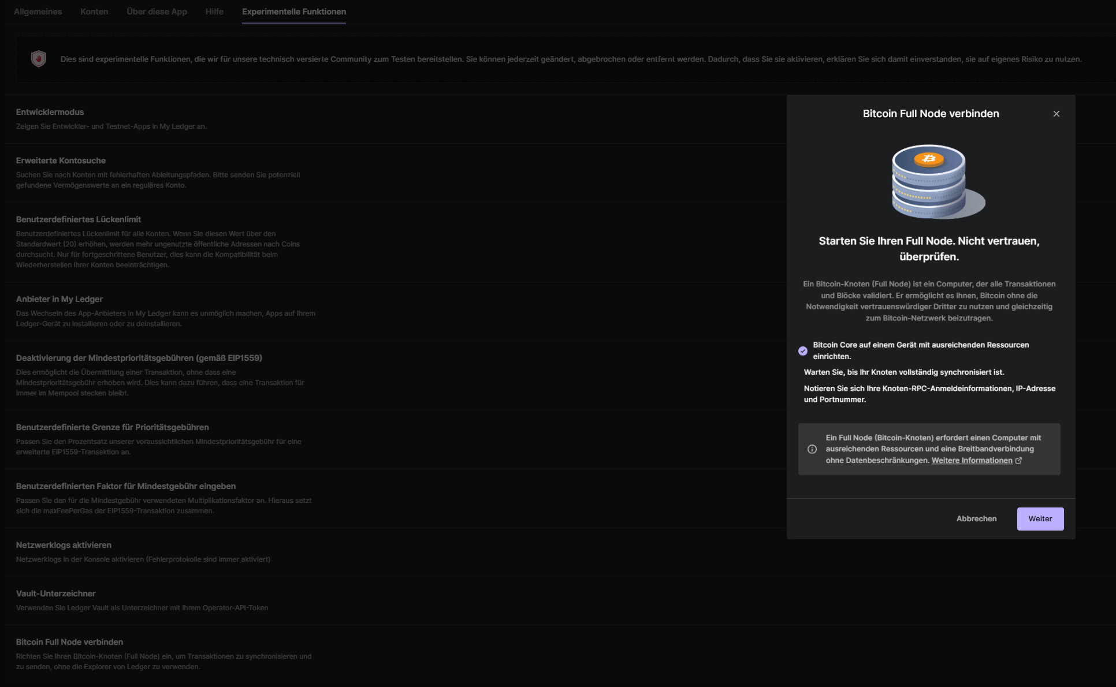Click the Vault-Unterzeichner setting title
Viewport: 1116px width, 687px height.
pos(56,593)
